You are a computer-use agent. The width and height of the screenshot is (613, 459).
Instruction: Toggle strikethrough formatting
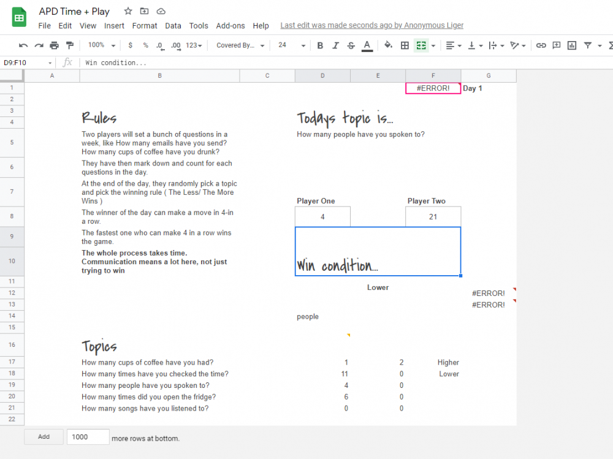click(x=351, y=45)
